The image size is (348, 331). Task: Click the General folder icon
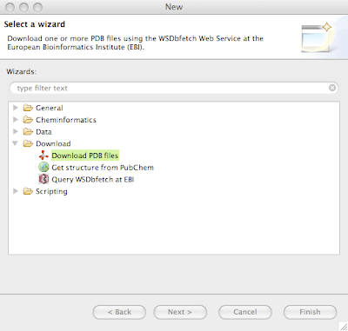pos(28,108)
